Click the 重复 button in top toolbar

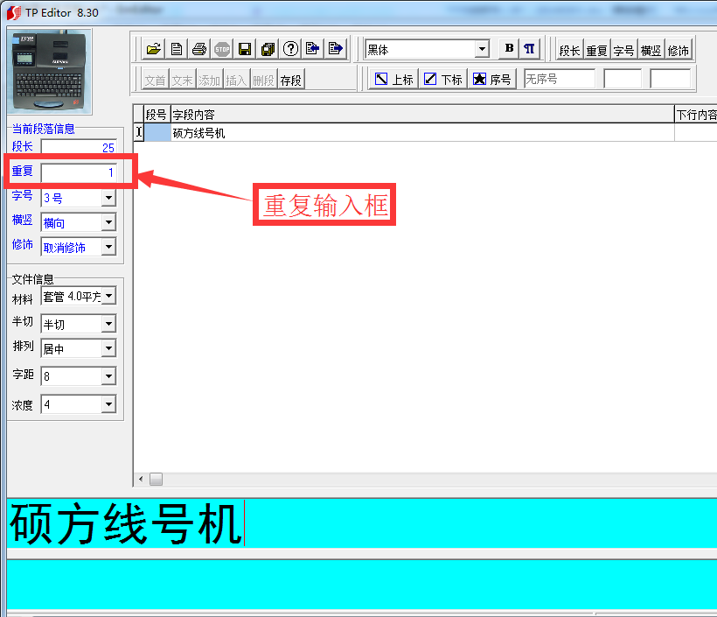pos(596,49)
